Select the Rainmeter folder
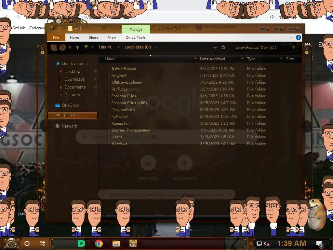The image size is (333, 250). coord(120,123)
